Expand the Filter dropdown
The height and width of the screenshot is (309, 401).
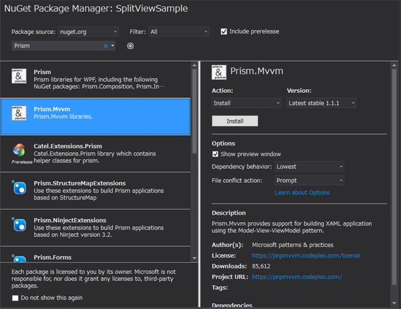(x=178, y=31)
